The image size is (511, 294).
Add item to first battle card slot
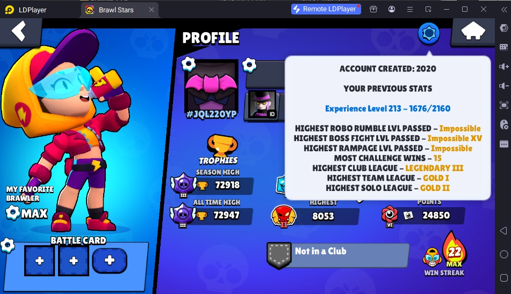[39, 261]
